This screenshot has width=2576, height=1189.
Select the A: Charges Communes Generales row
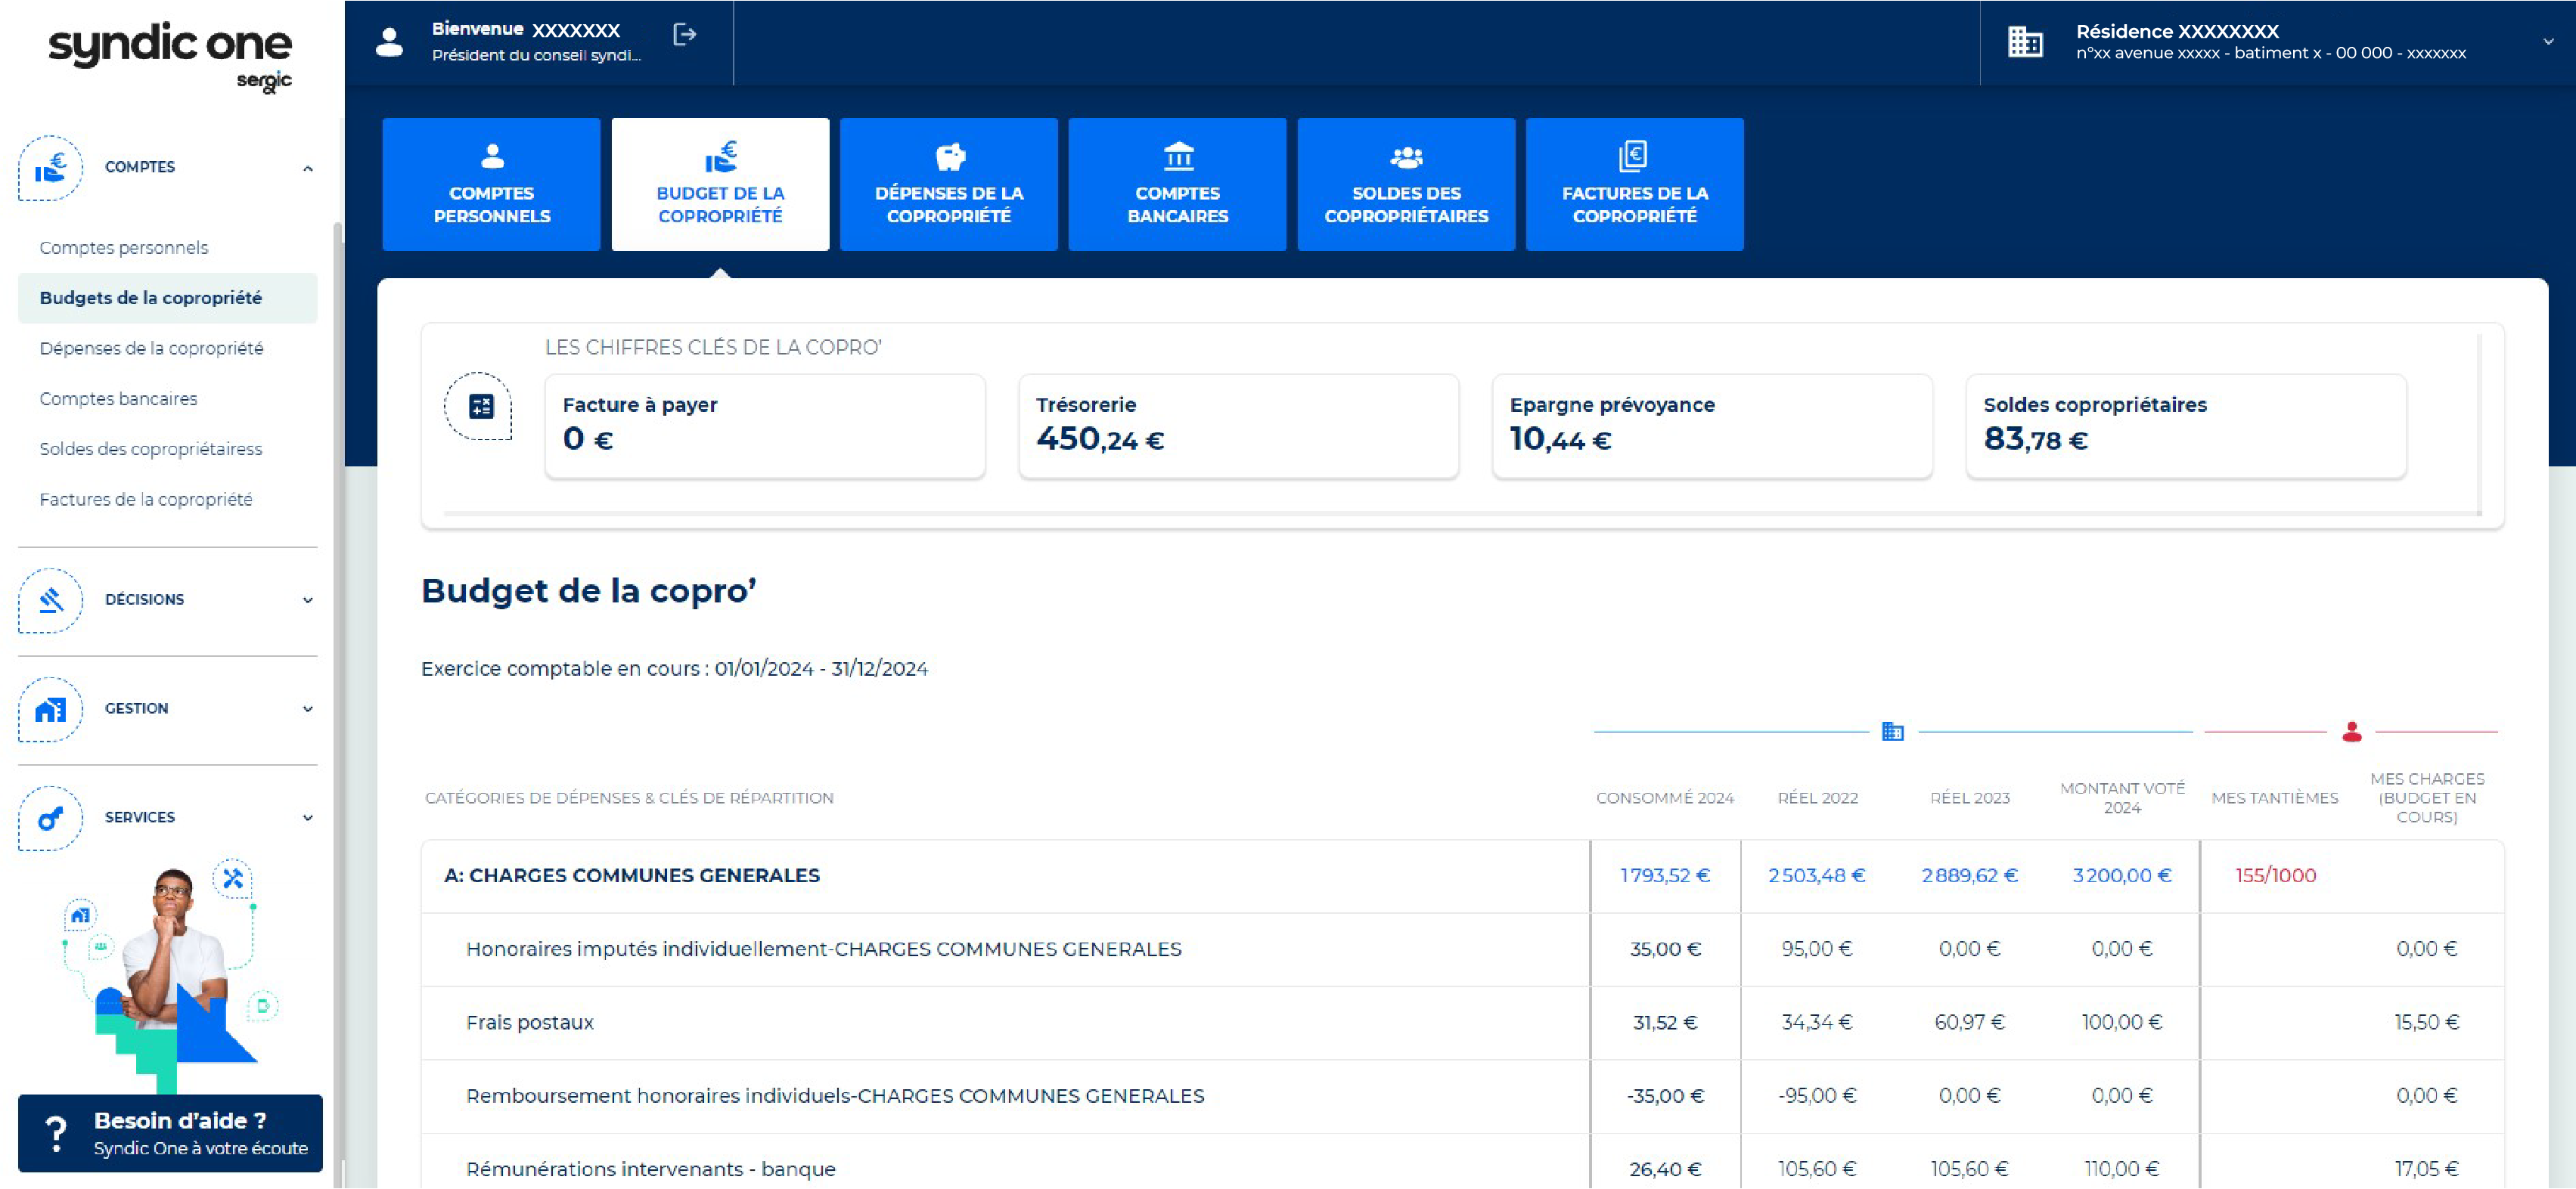[1462, 876]
